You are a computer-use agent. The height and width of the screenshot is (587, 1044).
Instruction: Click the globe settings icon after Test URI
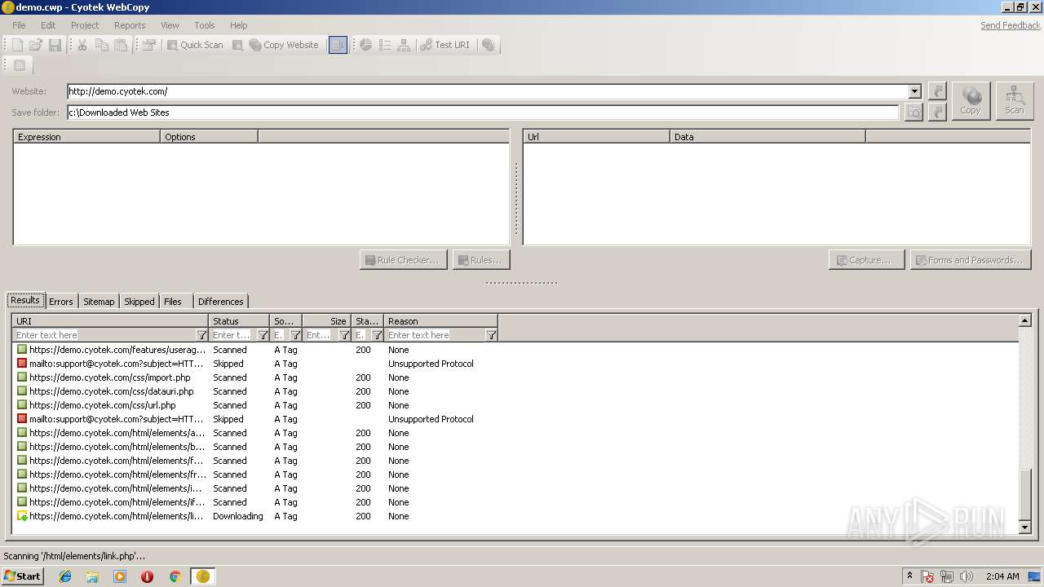(489, 46)
